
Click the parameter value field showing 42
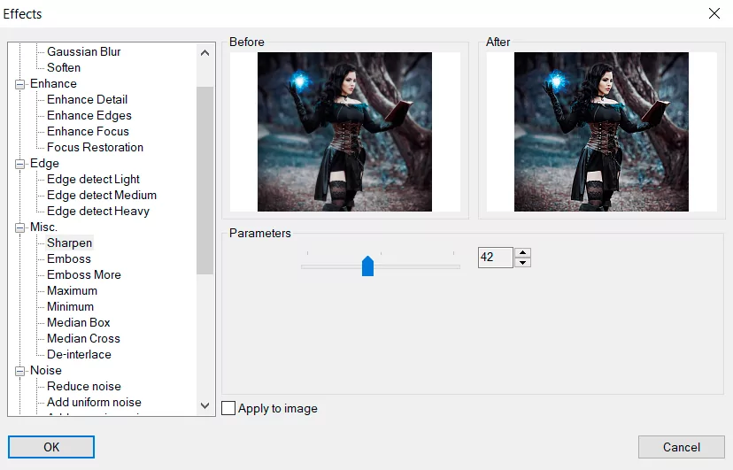[495, 258]
